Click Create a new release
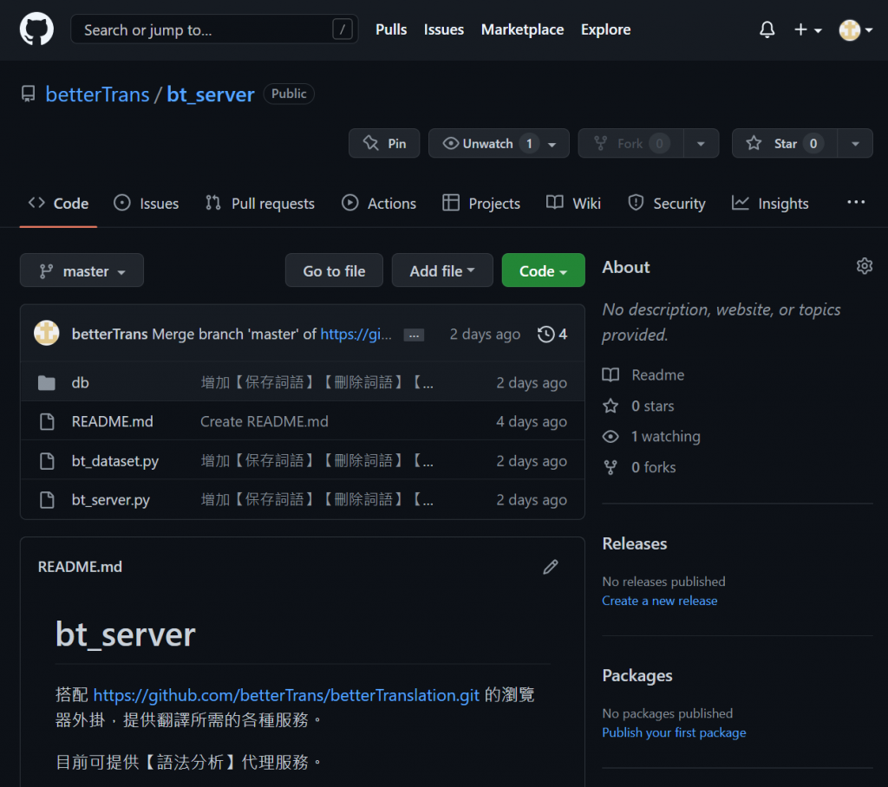 pyautogui.click(x=659, y=601)
